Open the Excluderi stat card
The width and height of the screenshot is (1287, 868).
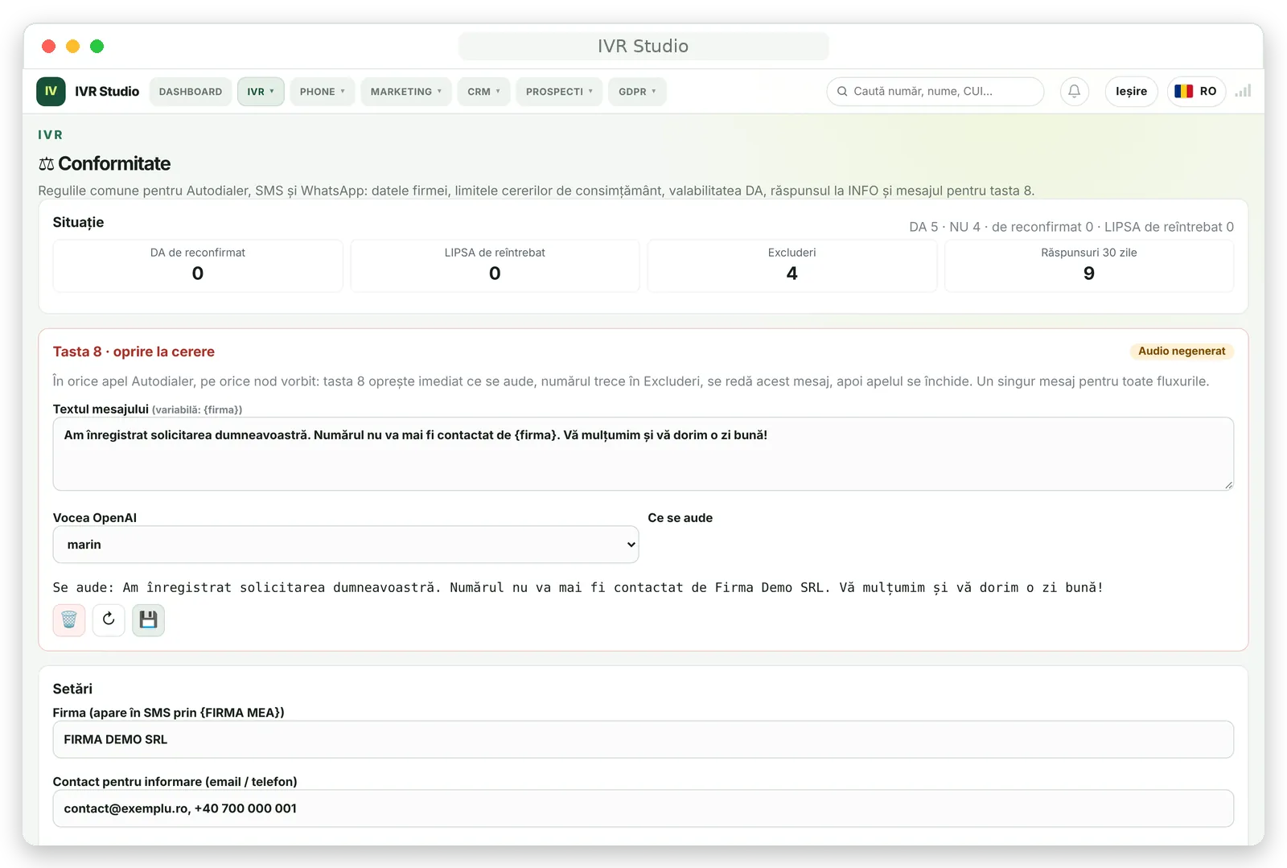pos(792,265)
